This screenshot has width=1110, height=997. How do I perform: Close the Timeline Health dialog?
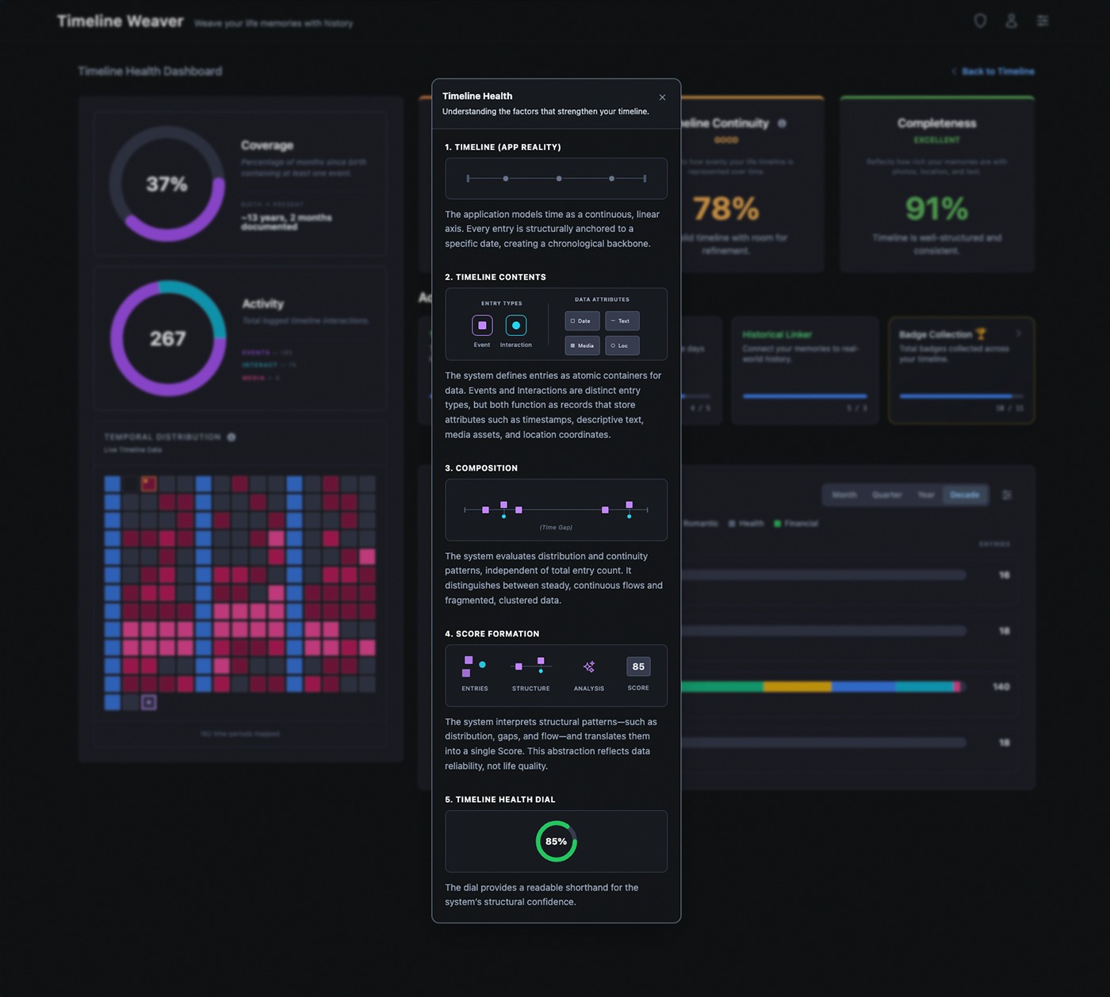pos(662,97)
